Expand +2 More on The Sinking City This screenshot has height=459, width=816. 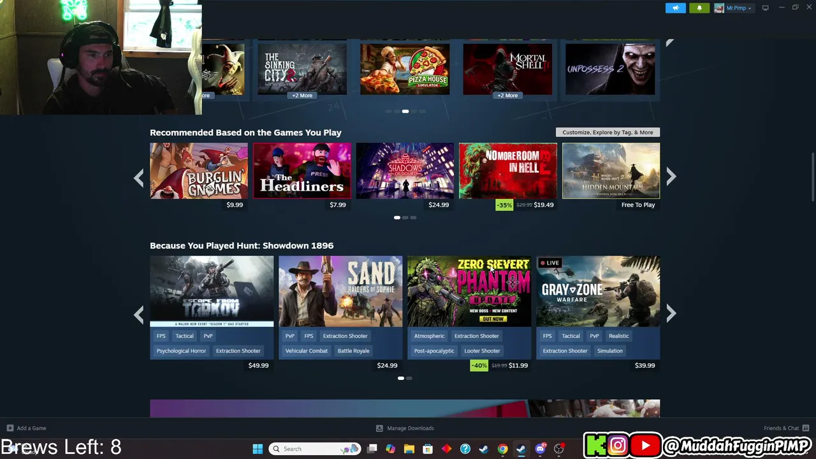[x=302, y=96]
